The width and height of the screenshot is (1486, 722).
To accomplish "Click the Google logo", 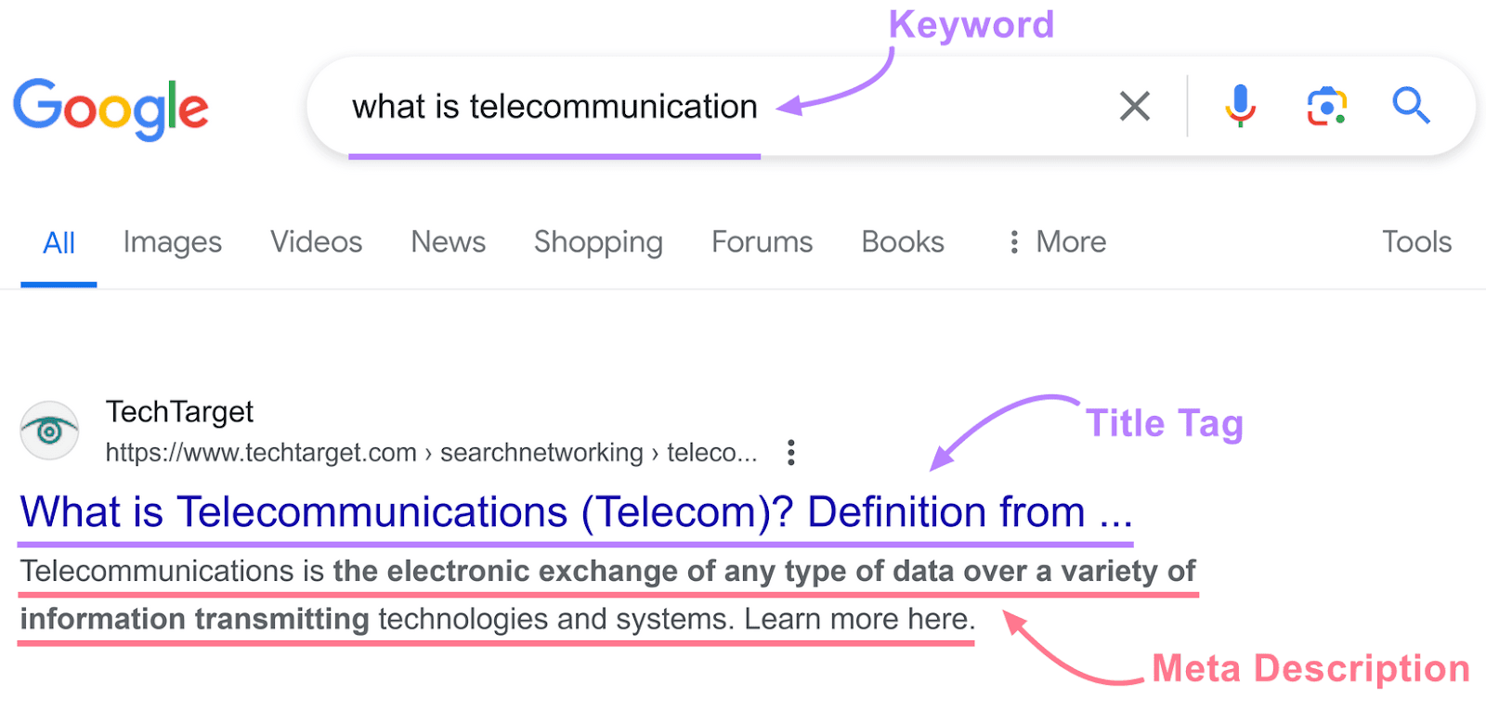I will (111, 108).
